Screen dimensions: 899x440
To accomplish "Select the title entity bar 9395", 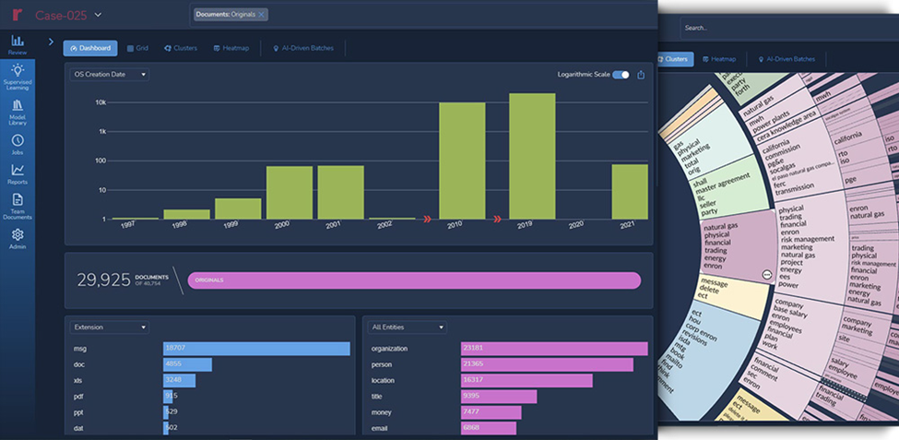I will [499, 397].
